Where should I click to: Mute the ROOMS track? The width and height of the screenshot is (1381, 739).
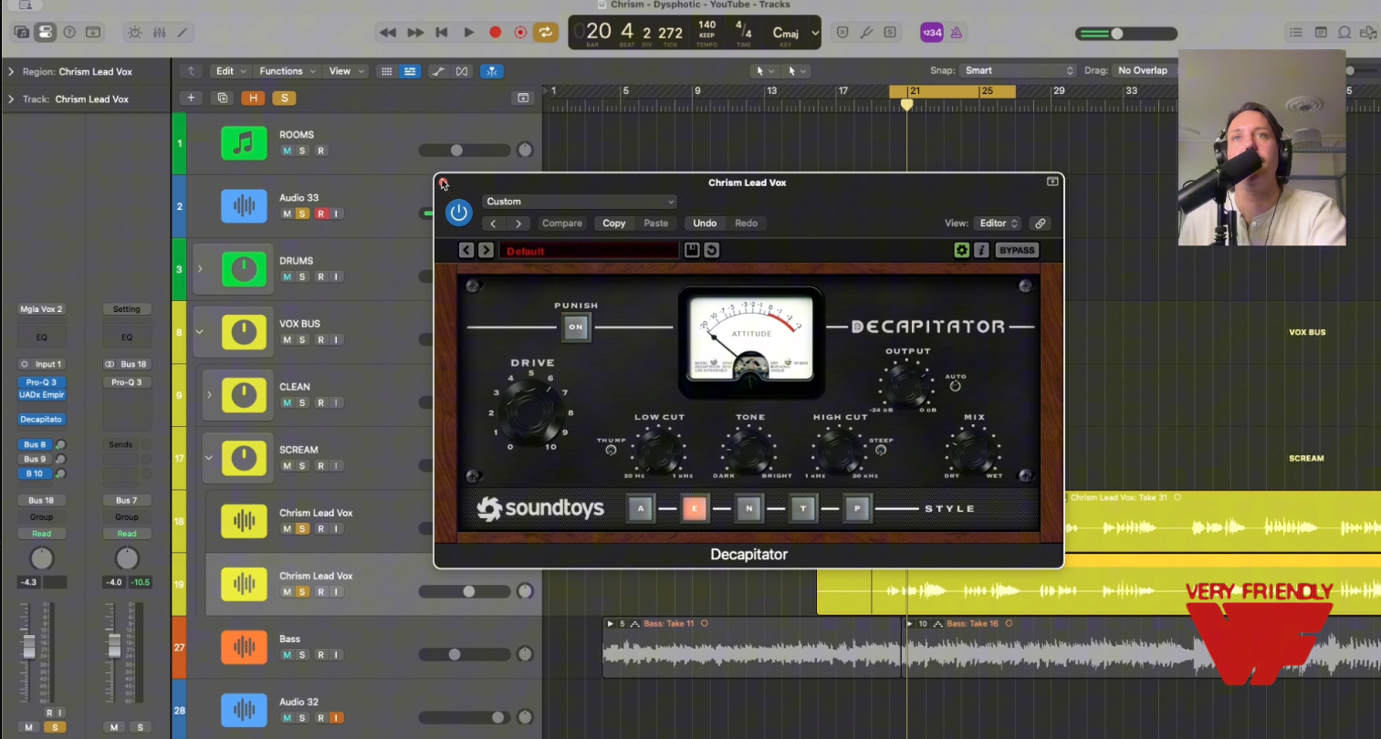(x=287, y=151)
